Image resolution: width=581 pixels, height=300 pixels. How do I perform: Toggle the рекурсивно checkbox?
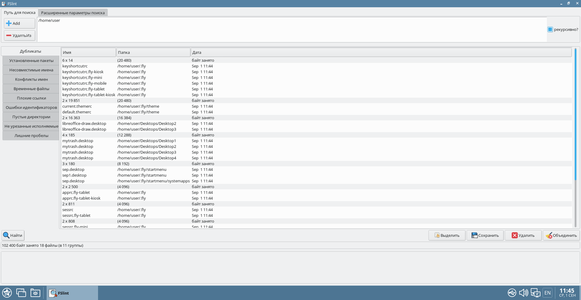(550, 29)
